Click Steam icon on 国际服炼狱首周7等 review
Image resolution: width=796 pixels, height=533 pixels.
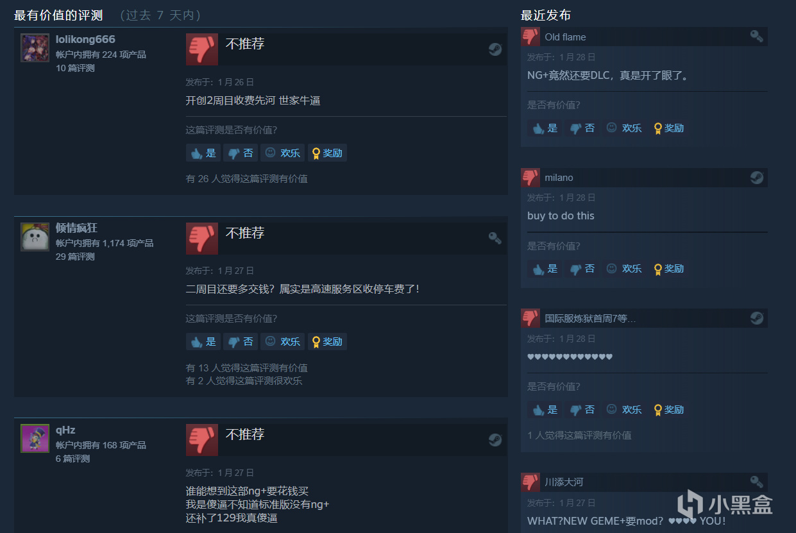coord(757,318)
